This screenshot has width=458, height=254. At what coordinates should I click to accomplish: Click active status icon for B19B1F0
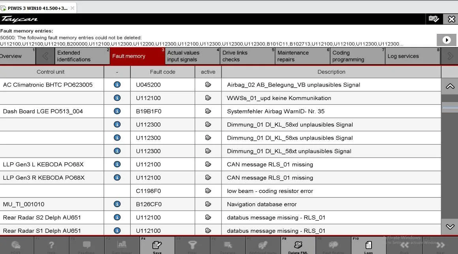(208, 111)
